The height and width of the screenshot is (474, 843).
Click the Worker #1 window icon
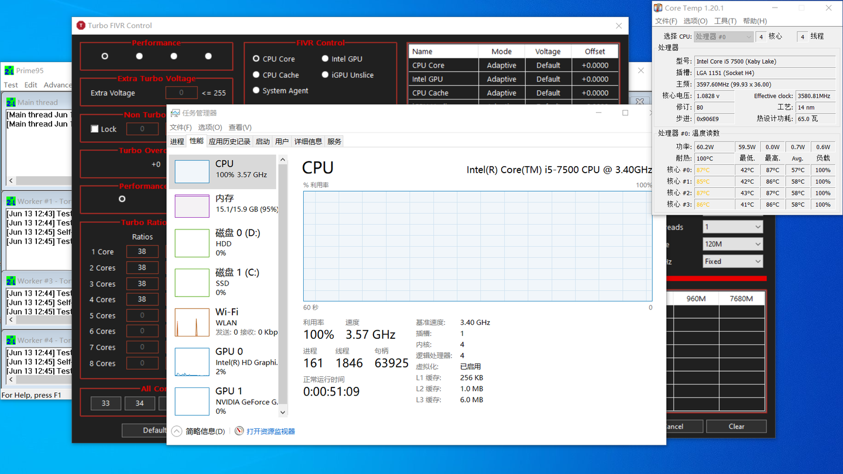click(11, 201)
